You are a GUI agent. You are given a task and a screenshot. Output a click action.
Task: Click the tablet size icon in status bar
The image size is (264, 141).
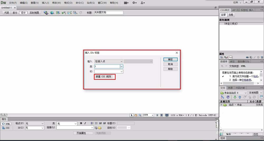click(x=162, y=115)
